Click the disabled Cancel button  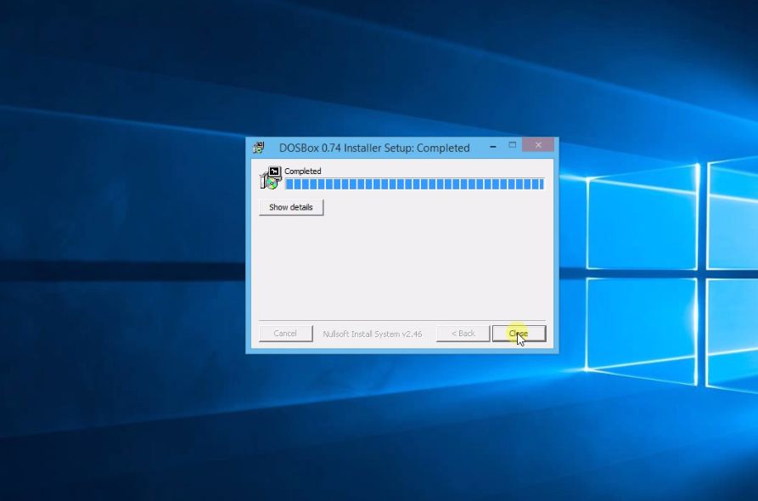[x=286, y=333]
